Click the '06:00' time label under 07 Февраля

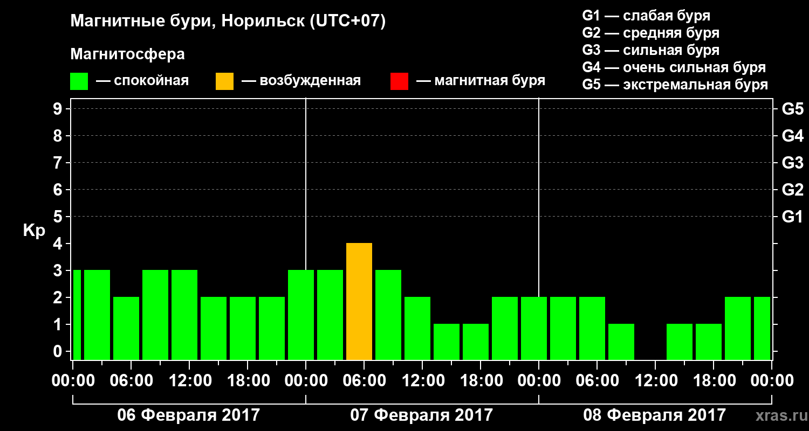364,381
